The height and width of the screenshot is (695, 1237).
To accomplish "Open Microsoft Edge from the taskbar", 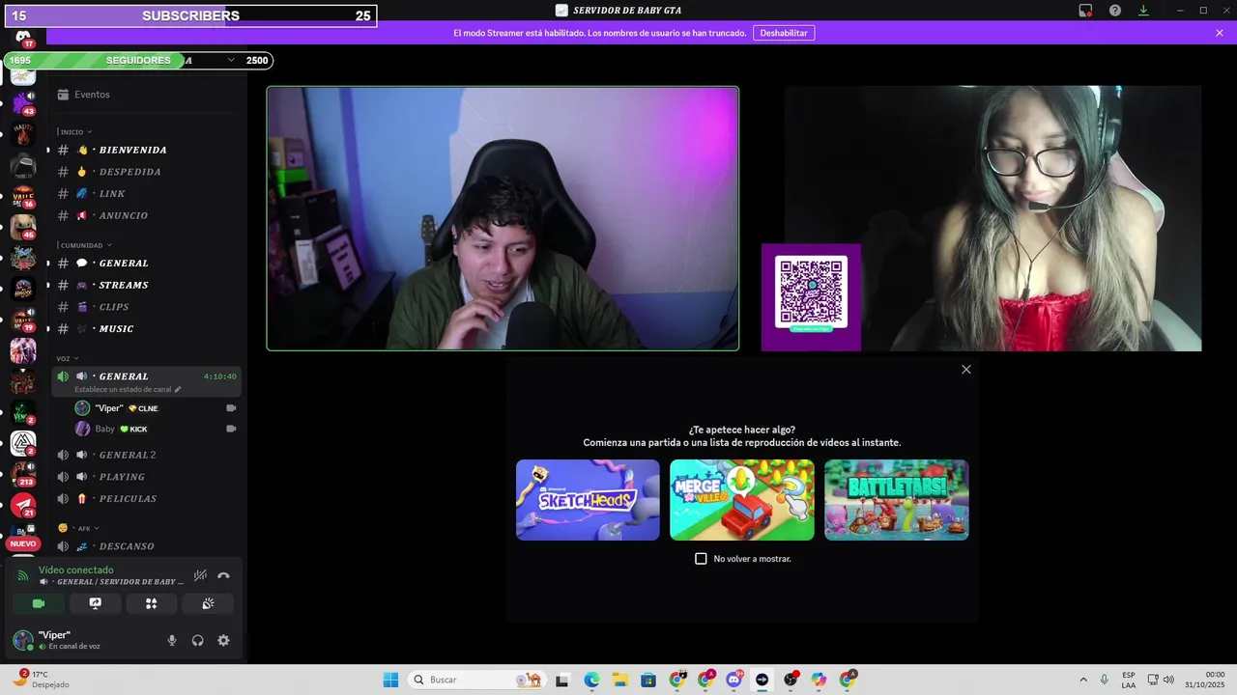I will pyautogui.click(x=591, y=680).
